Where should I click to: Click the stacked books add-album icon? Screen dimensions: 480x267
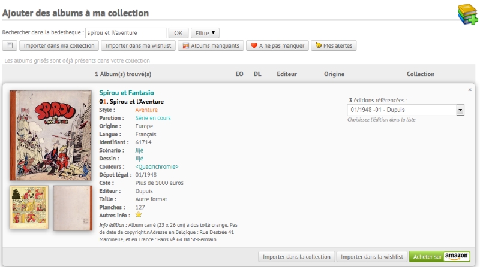[467, 14]
